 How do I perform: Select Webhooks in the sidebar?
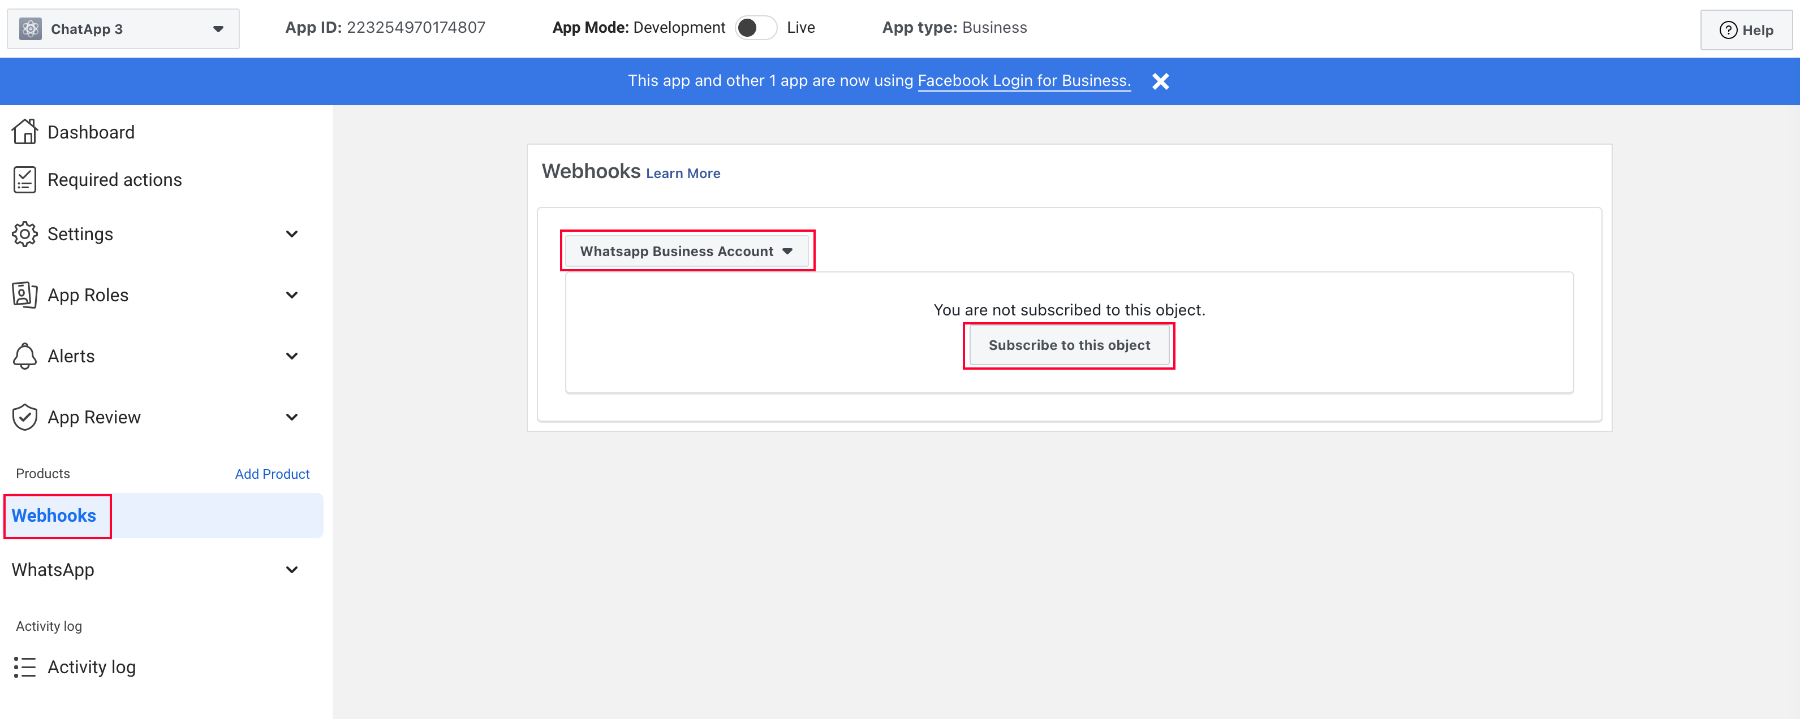coord(54,515)
